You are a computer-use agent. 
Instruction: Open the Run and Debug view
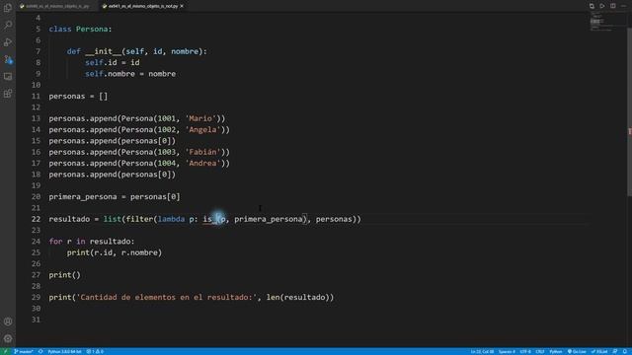point(8,42)
